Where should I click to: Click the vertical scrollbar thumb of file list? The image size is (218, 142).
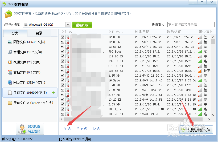[x=213, y=42]
